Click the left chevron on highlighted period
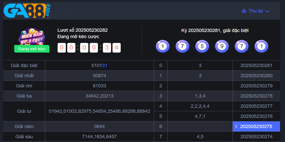The image size is (285, 142). (237, 126)
